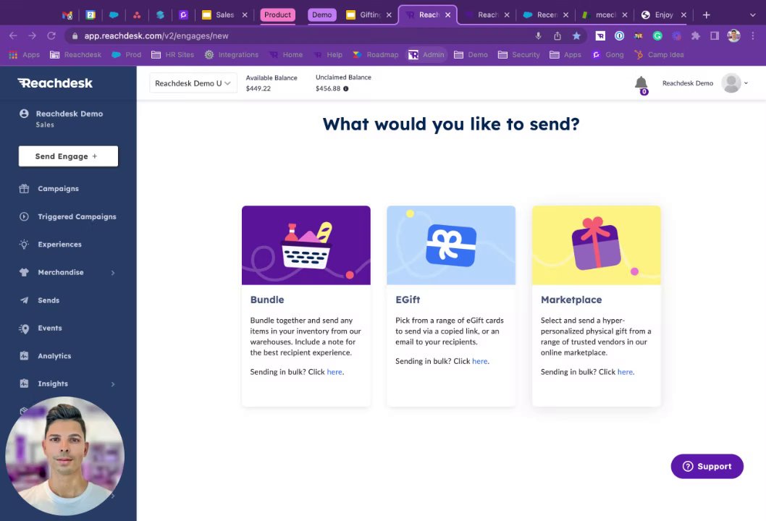Click the Reachdesk logo in sidebar
The width and height of the screenshot is (766, 521).
point(55,83)
